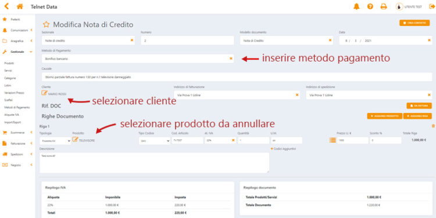Click the printer icon in top bar

click(384, 6)
